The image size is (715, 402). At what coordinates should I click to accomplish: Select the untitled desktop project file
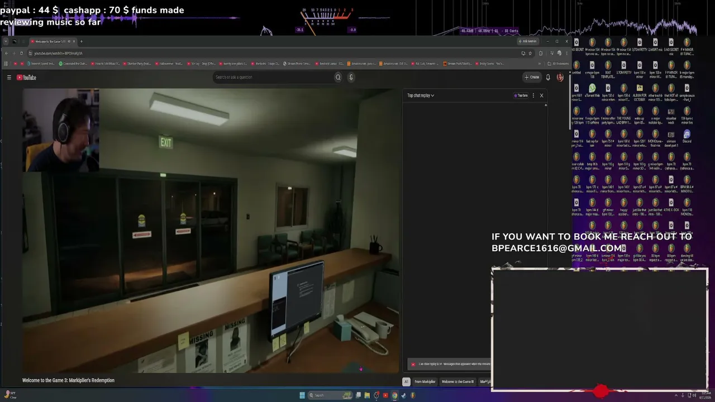(576, 68)
